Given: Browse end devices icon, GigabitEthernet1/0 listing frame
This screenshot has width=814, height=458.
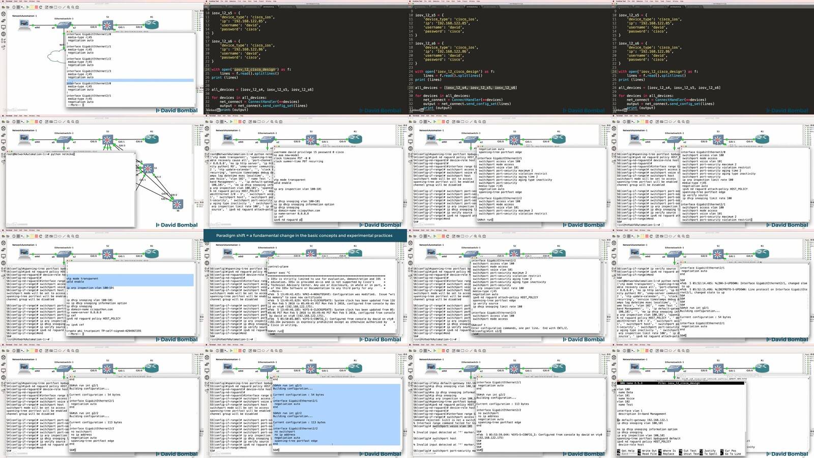Looking at the screenshot, I should [x=4, y=27].
